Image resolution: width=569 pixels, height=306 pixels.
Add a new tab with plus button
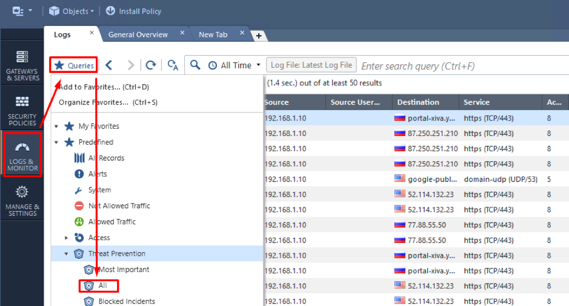tap(259, 36)
